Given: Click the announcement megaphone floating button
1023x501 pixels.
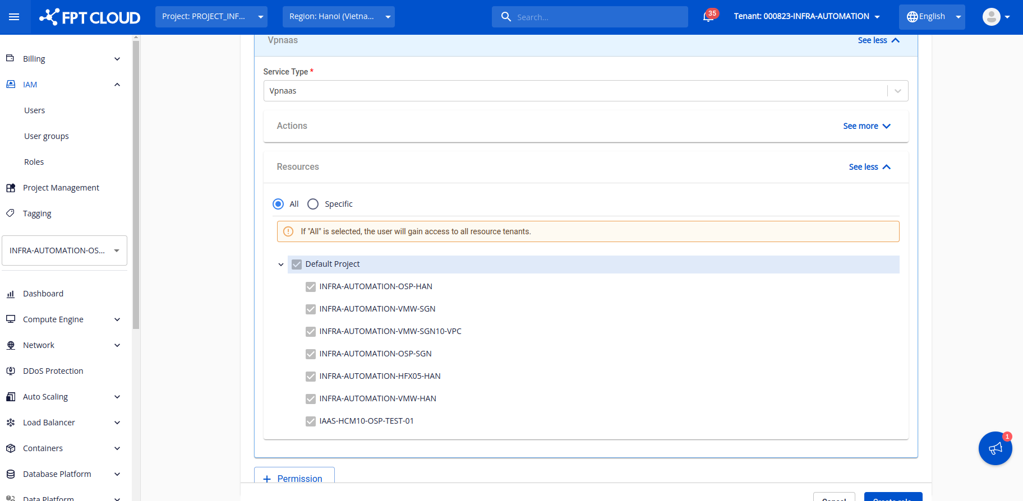Looking at the screenshot, I should tap(995, 448).
